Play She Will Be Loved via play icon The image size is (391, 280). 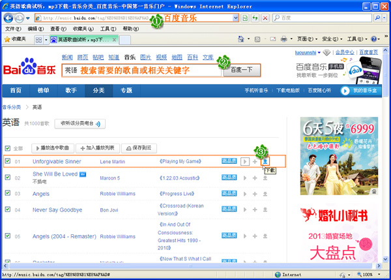tap(245, 178)
